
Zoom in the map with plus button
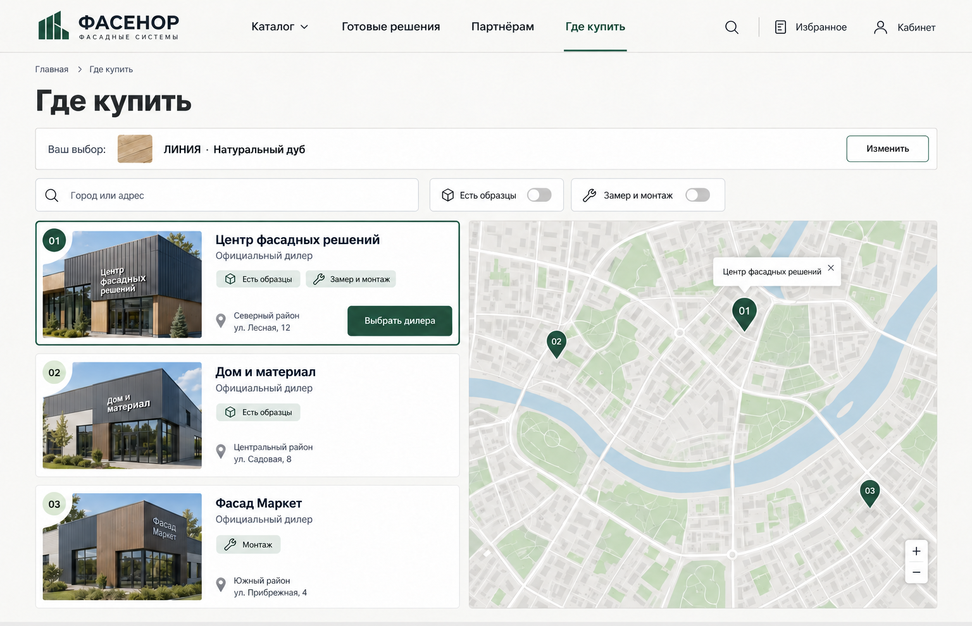pos(916,551)
